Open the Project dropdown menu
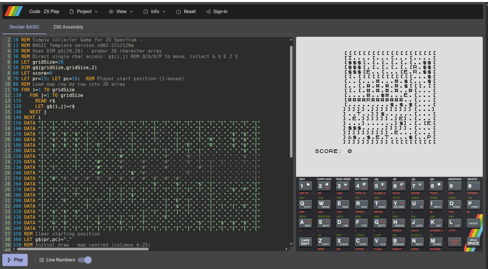The height and width of the screenshot is (269, 488). [x=84, y=12]
